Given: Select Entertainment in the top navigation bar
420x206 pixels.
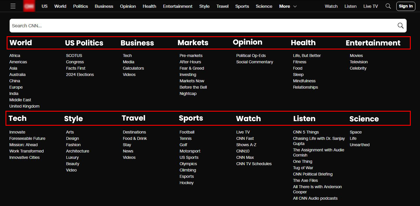Looking at the screenshot, I should [x=178, y=6].
